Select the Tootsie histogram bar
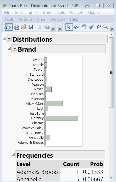The width and height of the screenshot is (116, 182). [46, 65]
